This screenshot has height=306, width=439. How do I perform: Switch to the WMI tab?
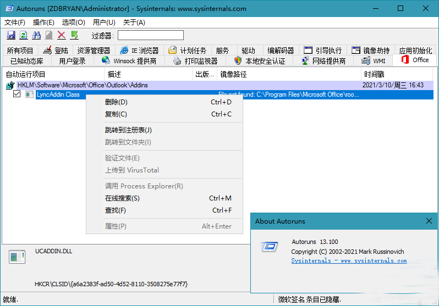(x=373, y=61)
